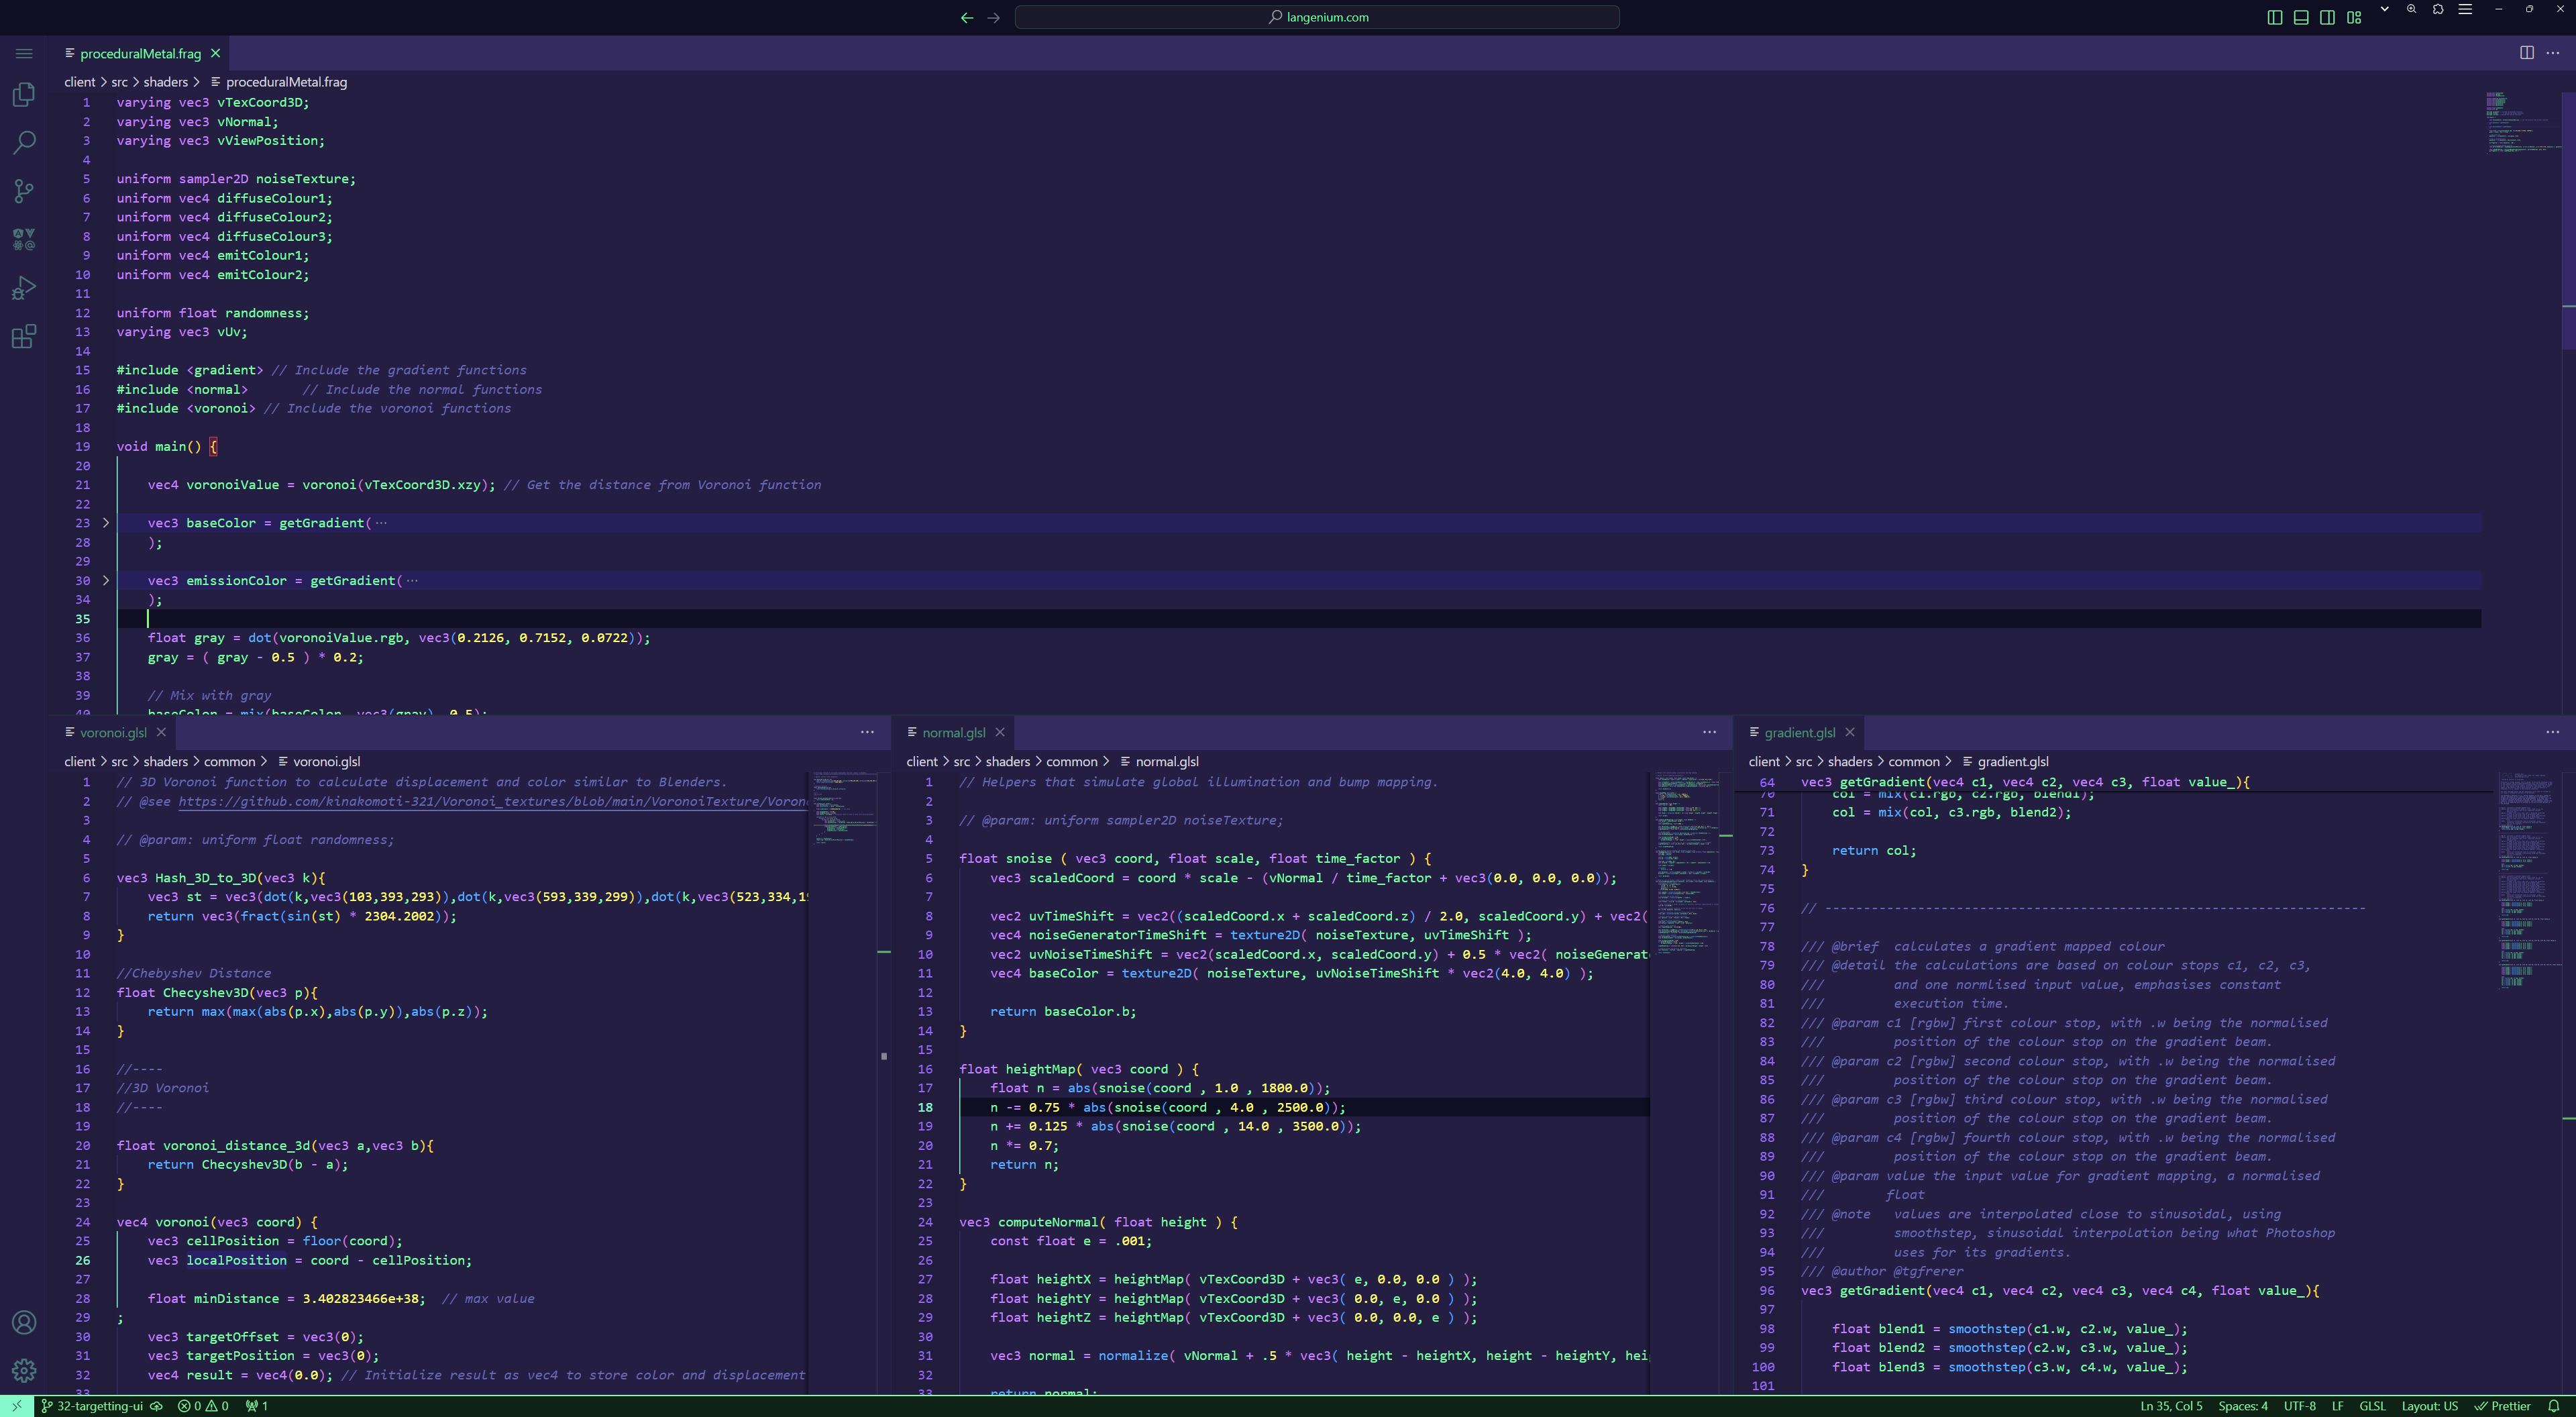Open the Manage gear icon
The width and height of the screenshot is (2576, 1417).
(24, 1370)
